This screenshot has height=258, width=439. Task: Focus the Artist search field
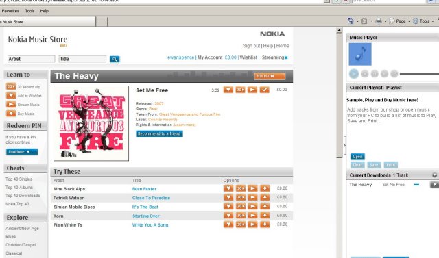[31, 59]
